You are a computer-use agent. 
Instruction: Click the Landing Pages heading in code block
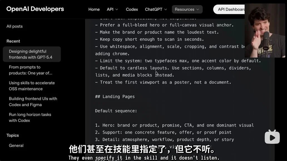[115, 97]
